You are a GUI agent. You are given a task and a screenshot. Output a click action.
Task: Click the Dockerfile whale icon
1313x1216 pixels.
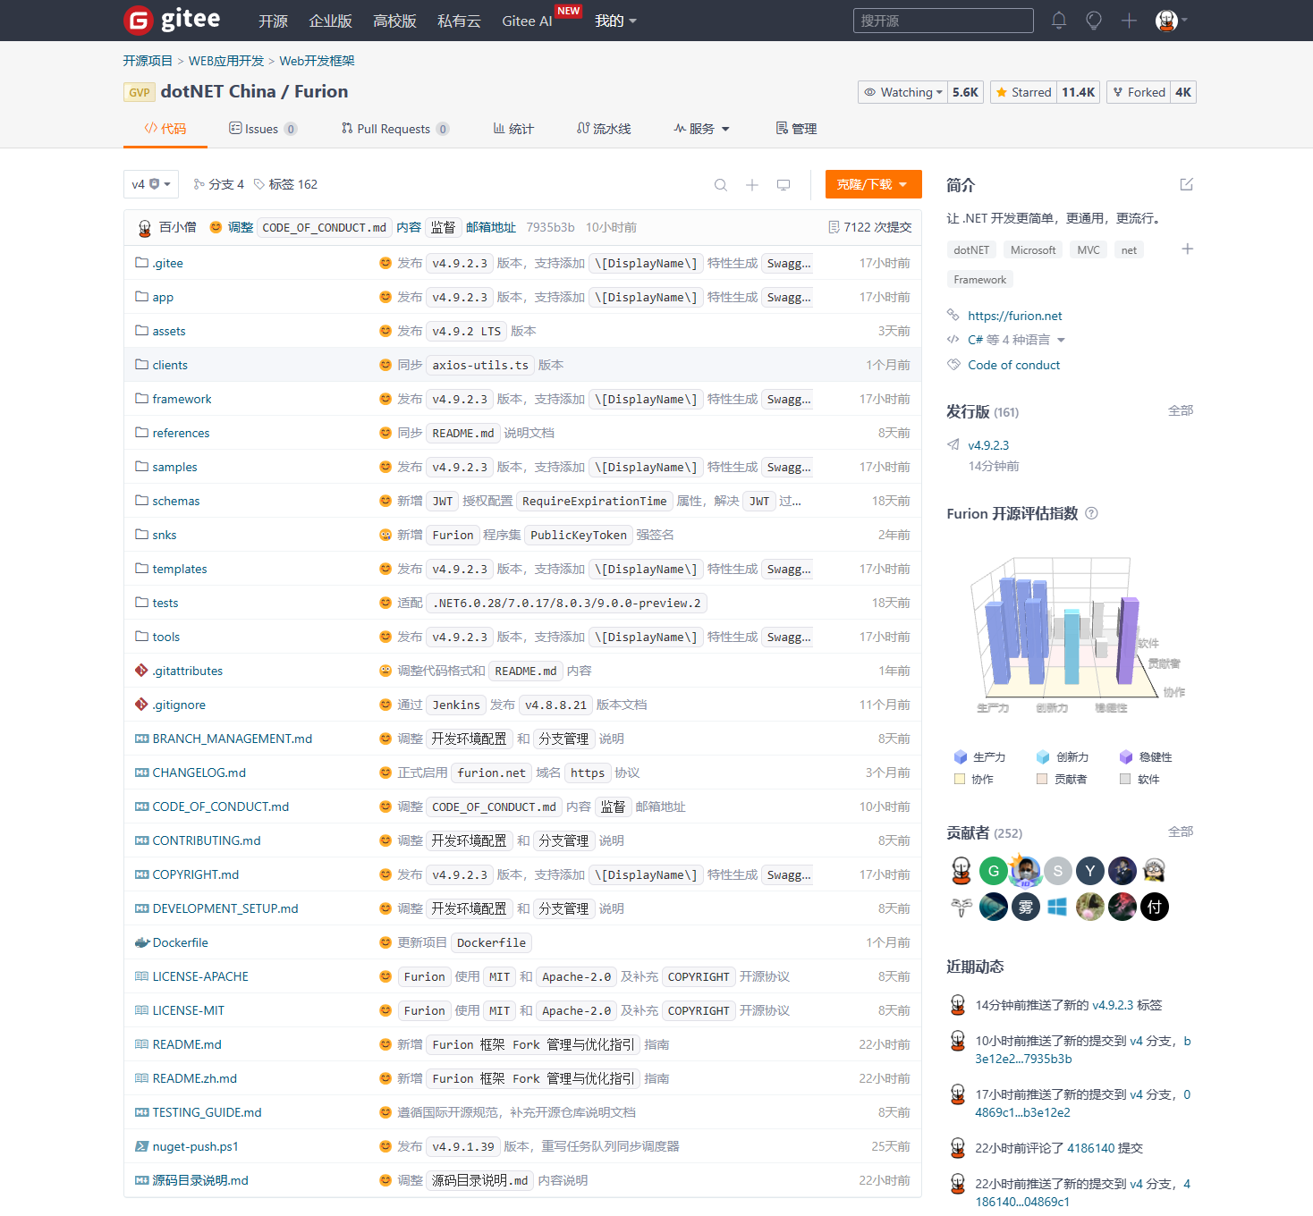pos(141,942)
